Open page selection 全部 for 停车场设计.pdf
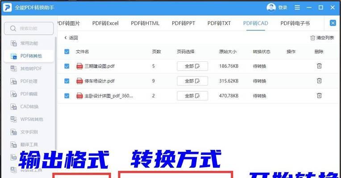The image size is (341, 178). tap(192, 81)
